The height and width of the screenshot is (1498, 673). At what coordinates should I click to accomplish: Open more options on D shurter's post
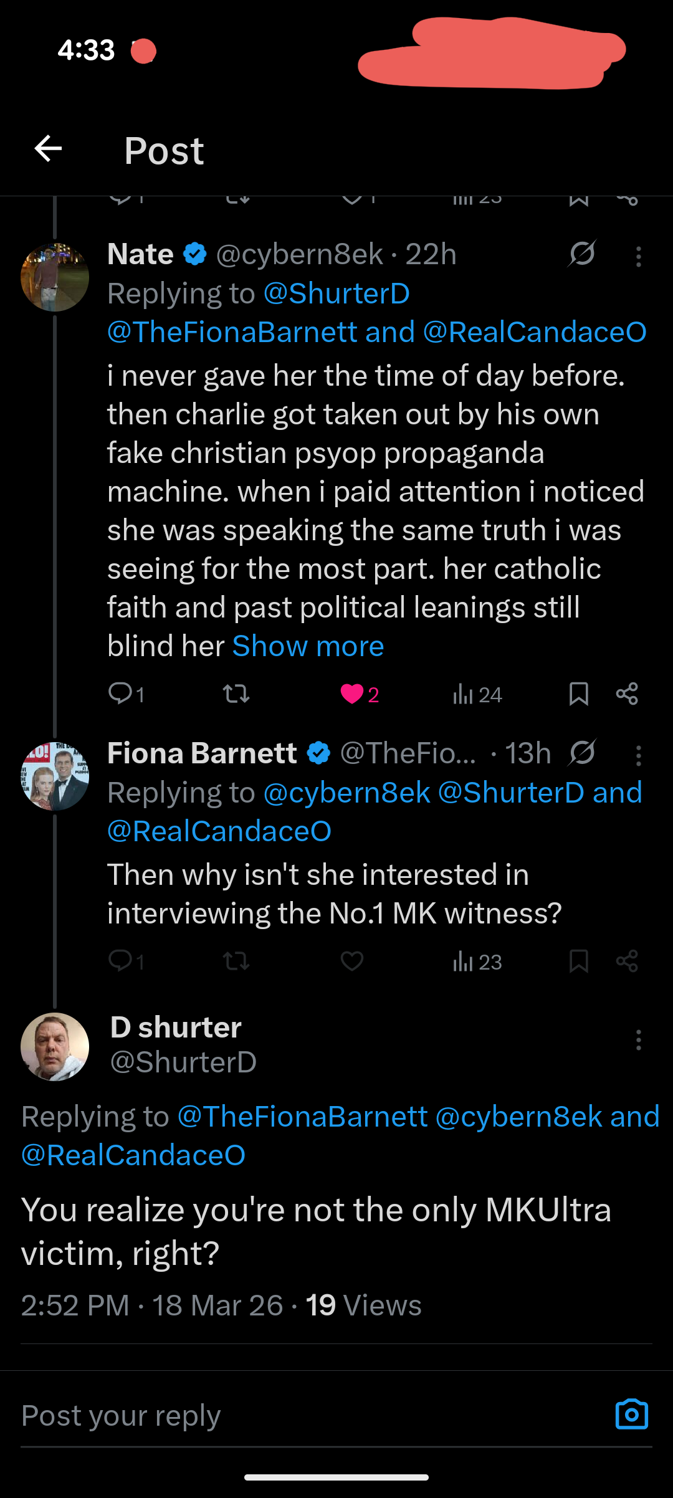click(x=638, y=1040)
